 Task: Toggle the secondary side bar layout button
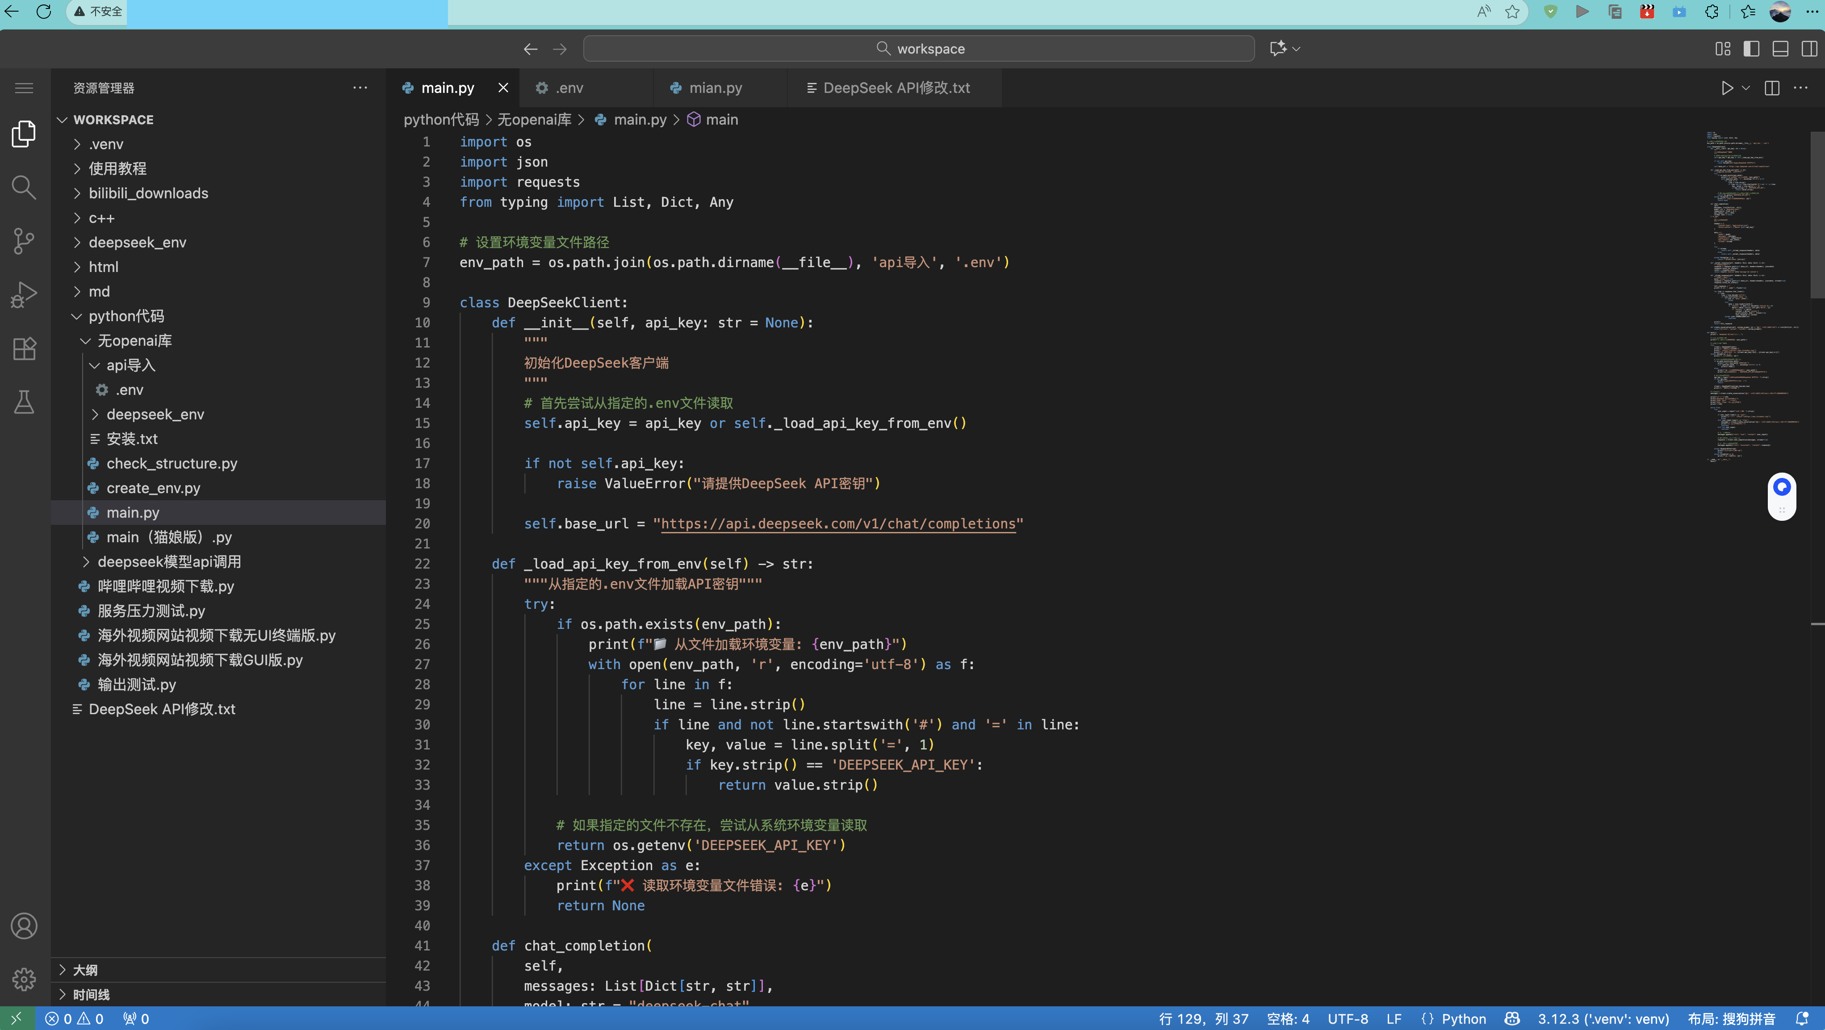pyautogui.click(x=1809, y=49)
